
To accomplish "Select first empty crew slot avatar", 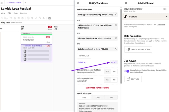I will (x=25, y=51).
